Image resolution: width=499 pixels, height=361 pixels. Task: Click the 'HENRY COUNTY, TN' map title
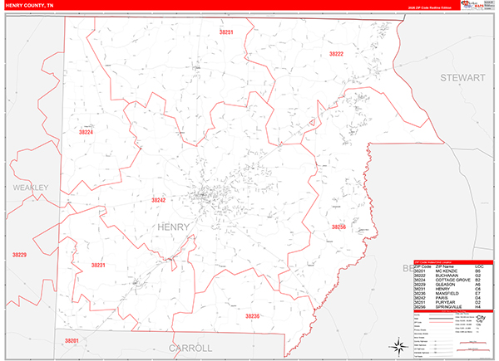click(30, 6)
